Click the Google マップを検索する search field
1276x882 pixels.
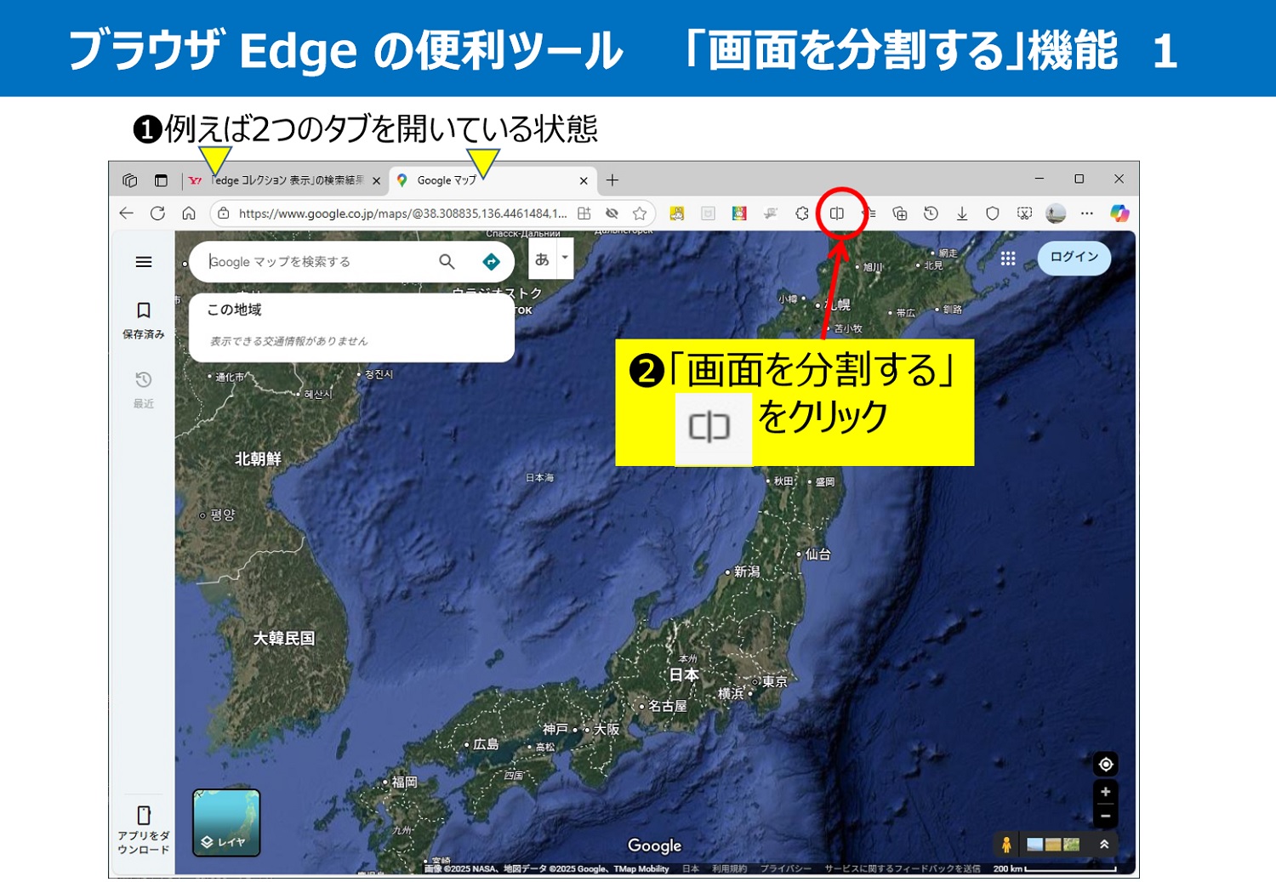coord(319,262)
